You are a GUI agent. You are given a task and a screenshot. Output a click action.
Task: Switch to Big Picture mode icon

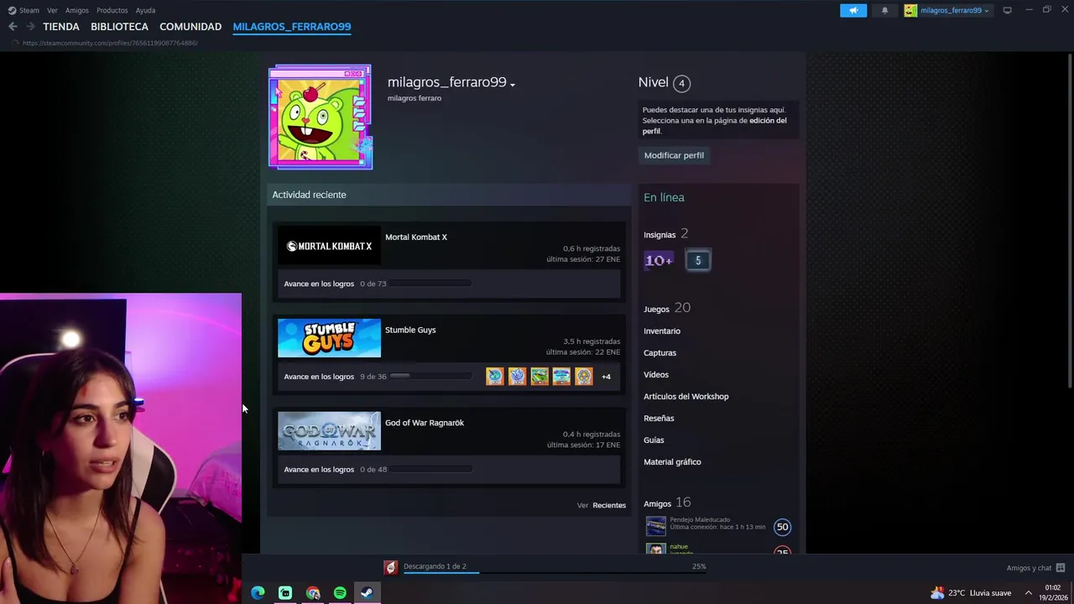click(1007, 10)
